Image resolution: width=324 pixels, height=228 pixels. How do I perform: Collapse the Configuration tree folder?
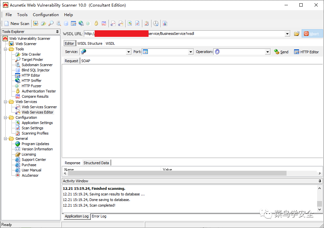tap(5, 117)
